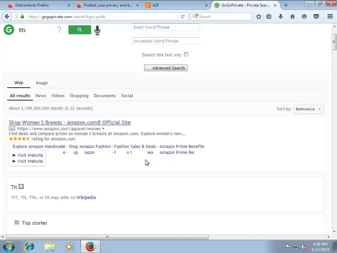The height and width of the screenshot is (253, 337).
Task: Open Shop Woman S Breasts Amazon link
Action: tap(70, 123)
